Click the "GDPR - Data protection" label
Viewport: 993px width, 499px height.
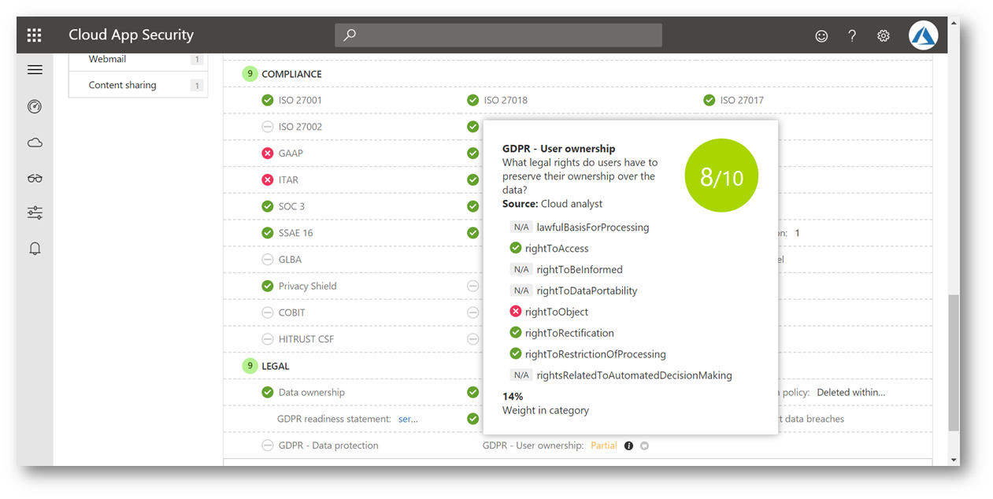point(328,445)
